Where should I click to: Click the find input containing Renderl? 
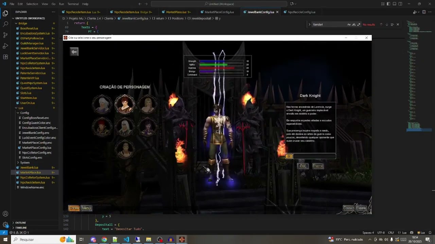tap(329, 24)
